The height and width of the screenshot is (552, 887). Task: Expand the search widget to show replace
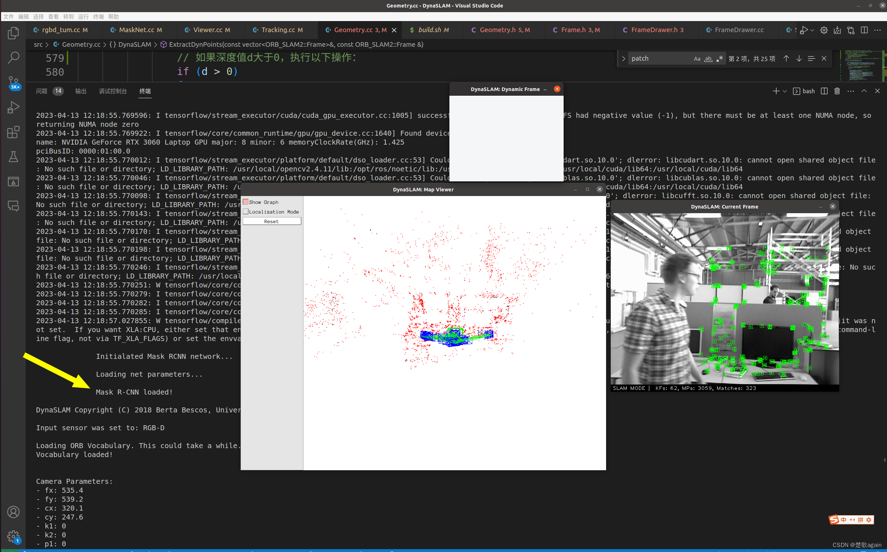click(x=624, y=59)
